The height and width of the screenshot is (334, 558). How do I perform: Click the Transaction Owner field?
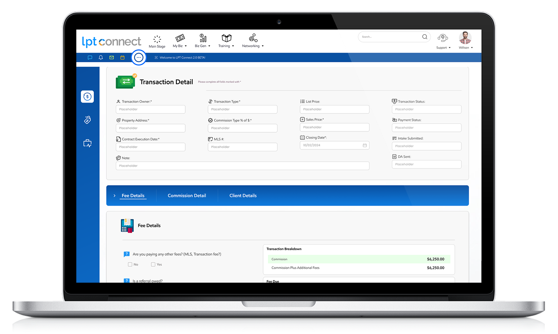(151, 109)
